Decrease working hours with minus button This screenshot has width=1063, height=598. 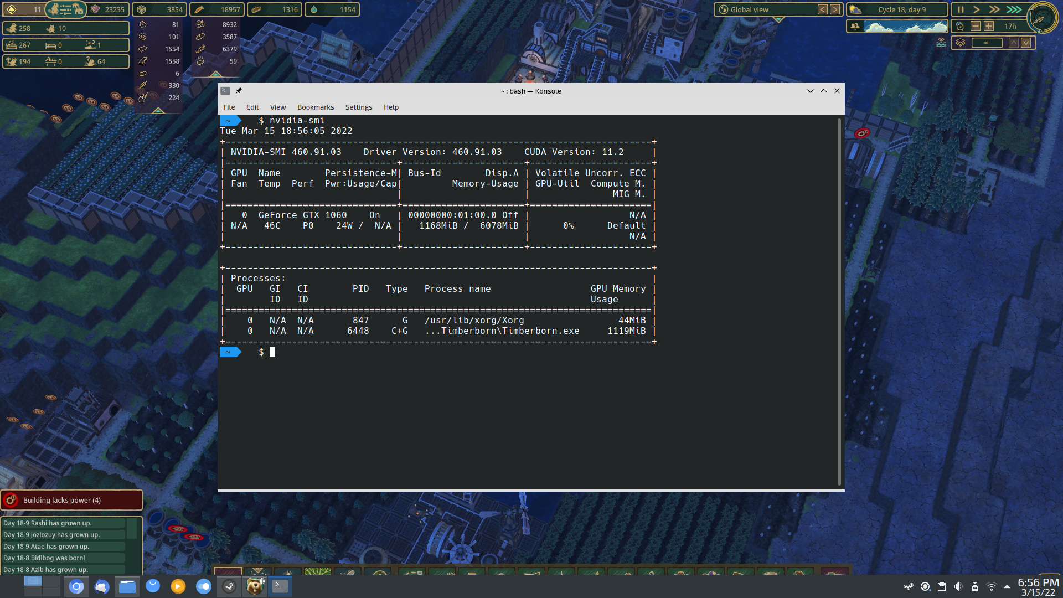pyautogui.click(x=976, y=26)
